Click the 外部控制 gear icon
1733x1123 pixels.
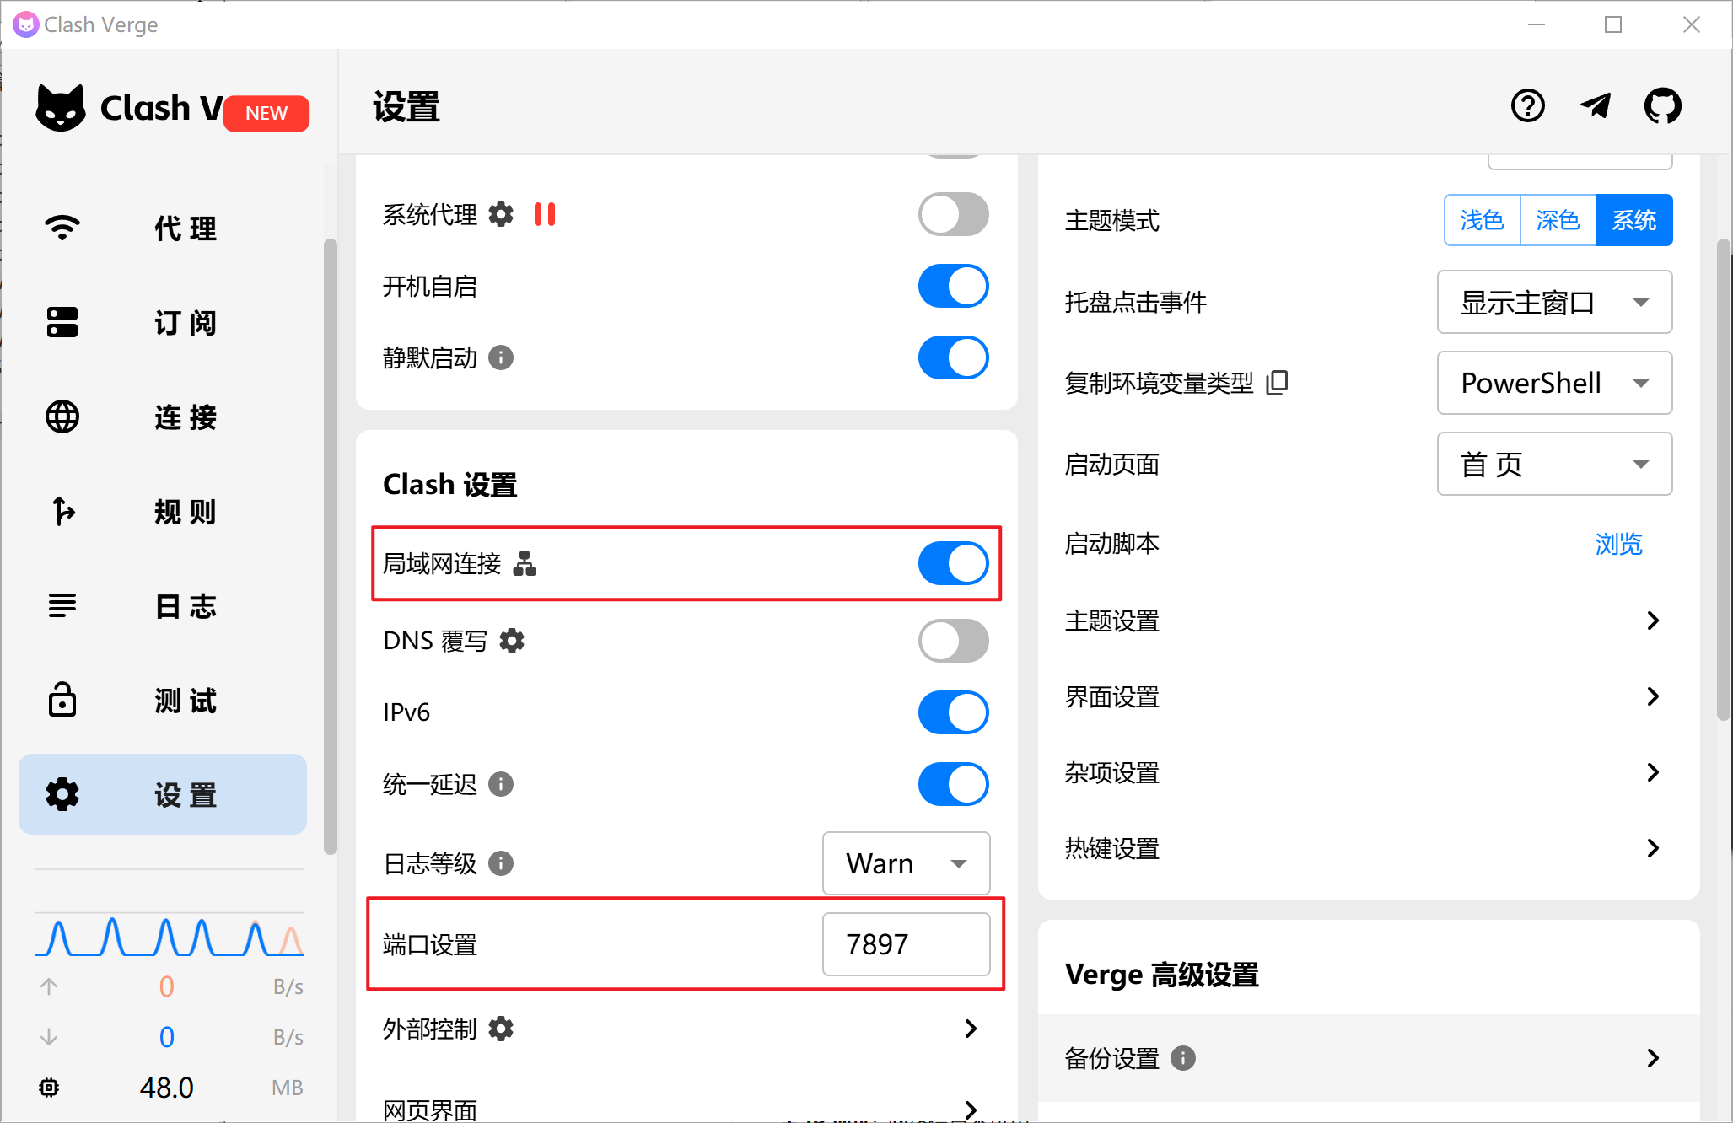point(501,1029)
